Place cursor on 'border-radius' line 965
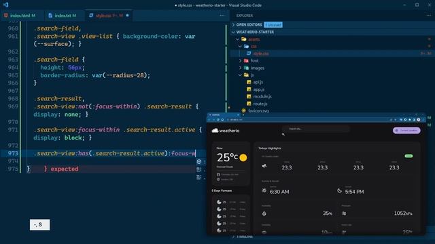Image resolution: width=435 pixels, height=244 pixels. 63,75
